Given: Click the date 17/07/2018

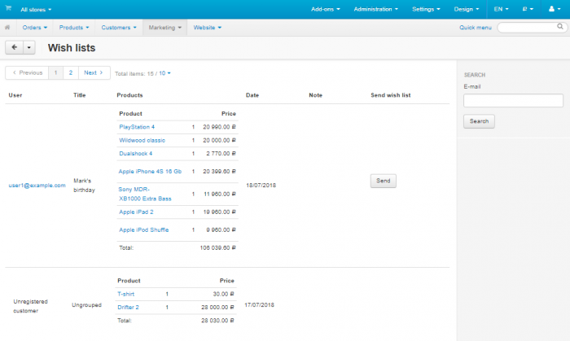Looking at the screenshot, I should pos(259,305).
